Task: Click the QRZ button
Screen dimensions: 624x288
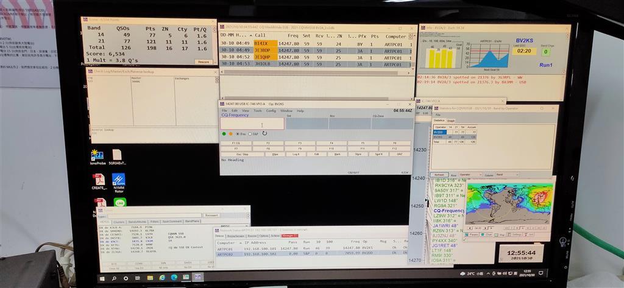Action: pos(400,154)
